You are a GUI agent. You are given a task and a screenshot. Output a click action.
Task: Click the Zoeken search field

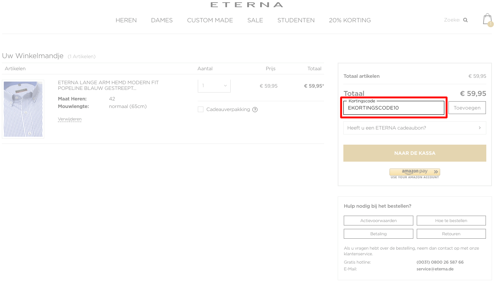click(452, 20)
